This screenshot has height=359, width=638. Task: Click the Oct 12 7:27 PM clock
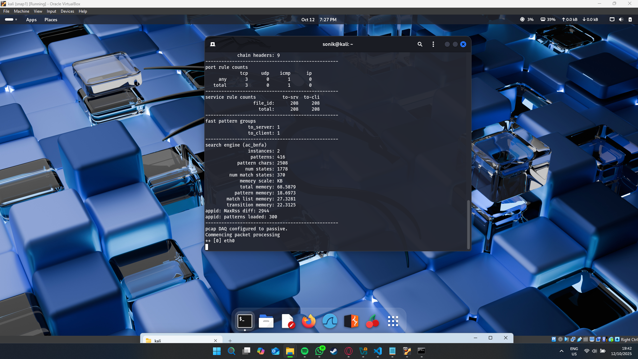click(319, 20)
